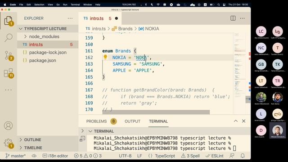Viewport: 288px width, 162px height.
Task: Click the horizontal editor scrollbar
Action: point(156,112)
